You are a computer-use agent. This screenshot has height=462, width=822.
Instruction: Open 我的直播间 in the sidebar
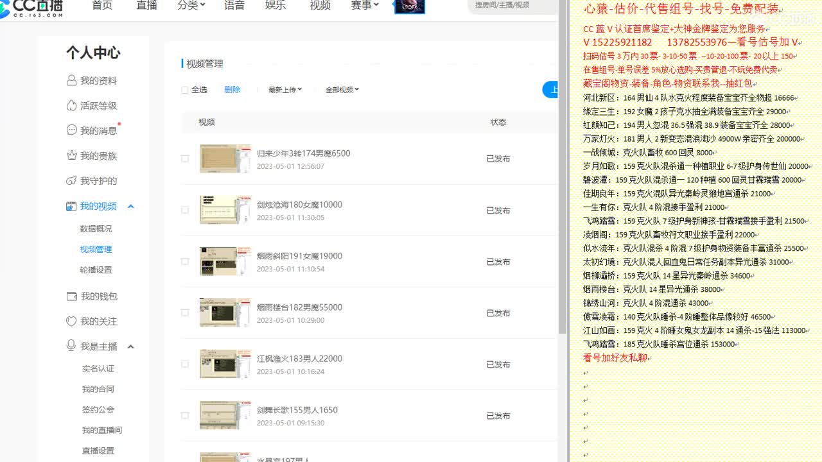(x=102, y=430)
